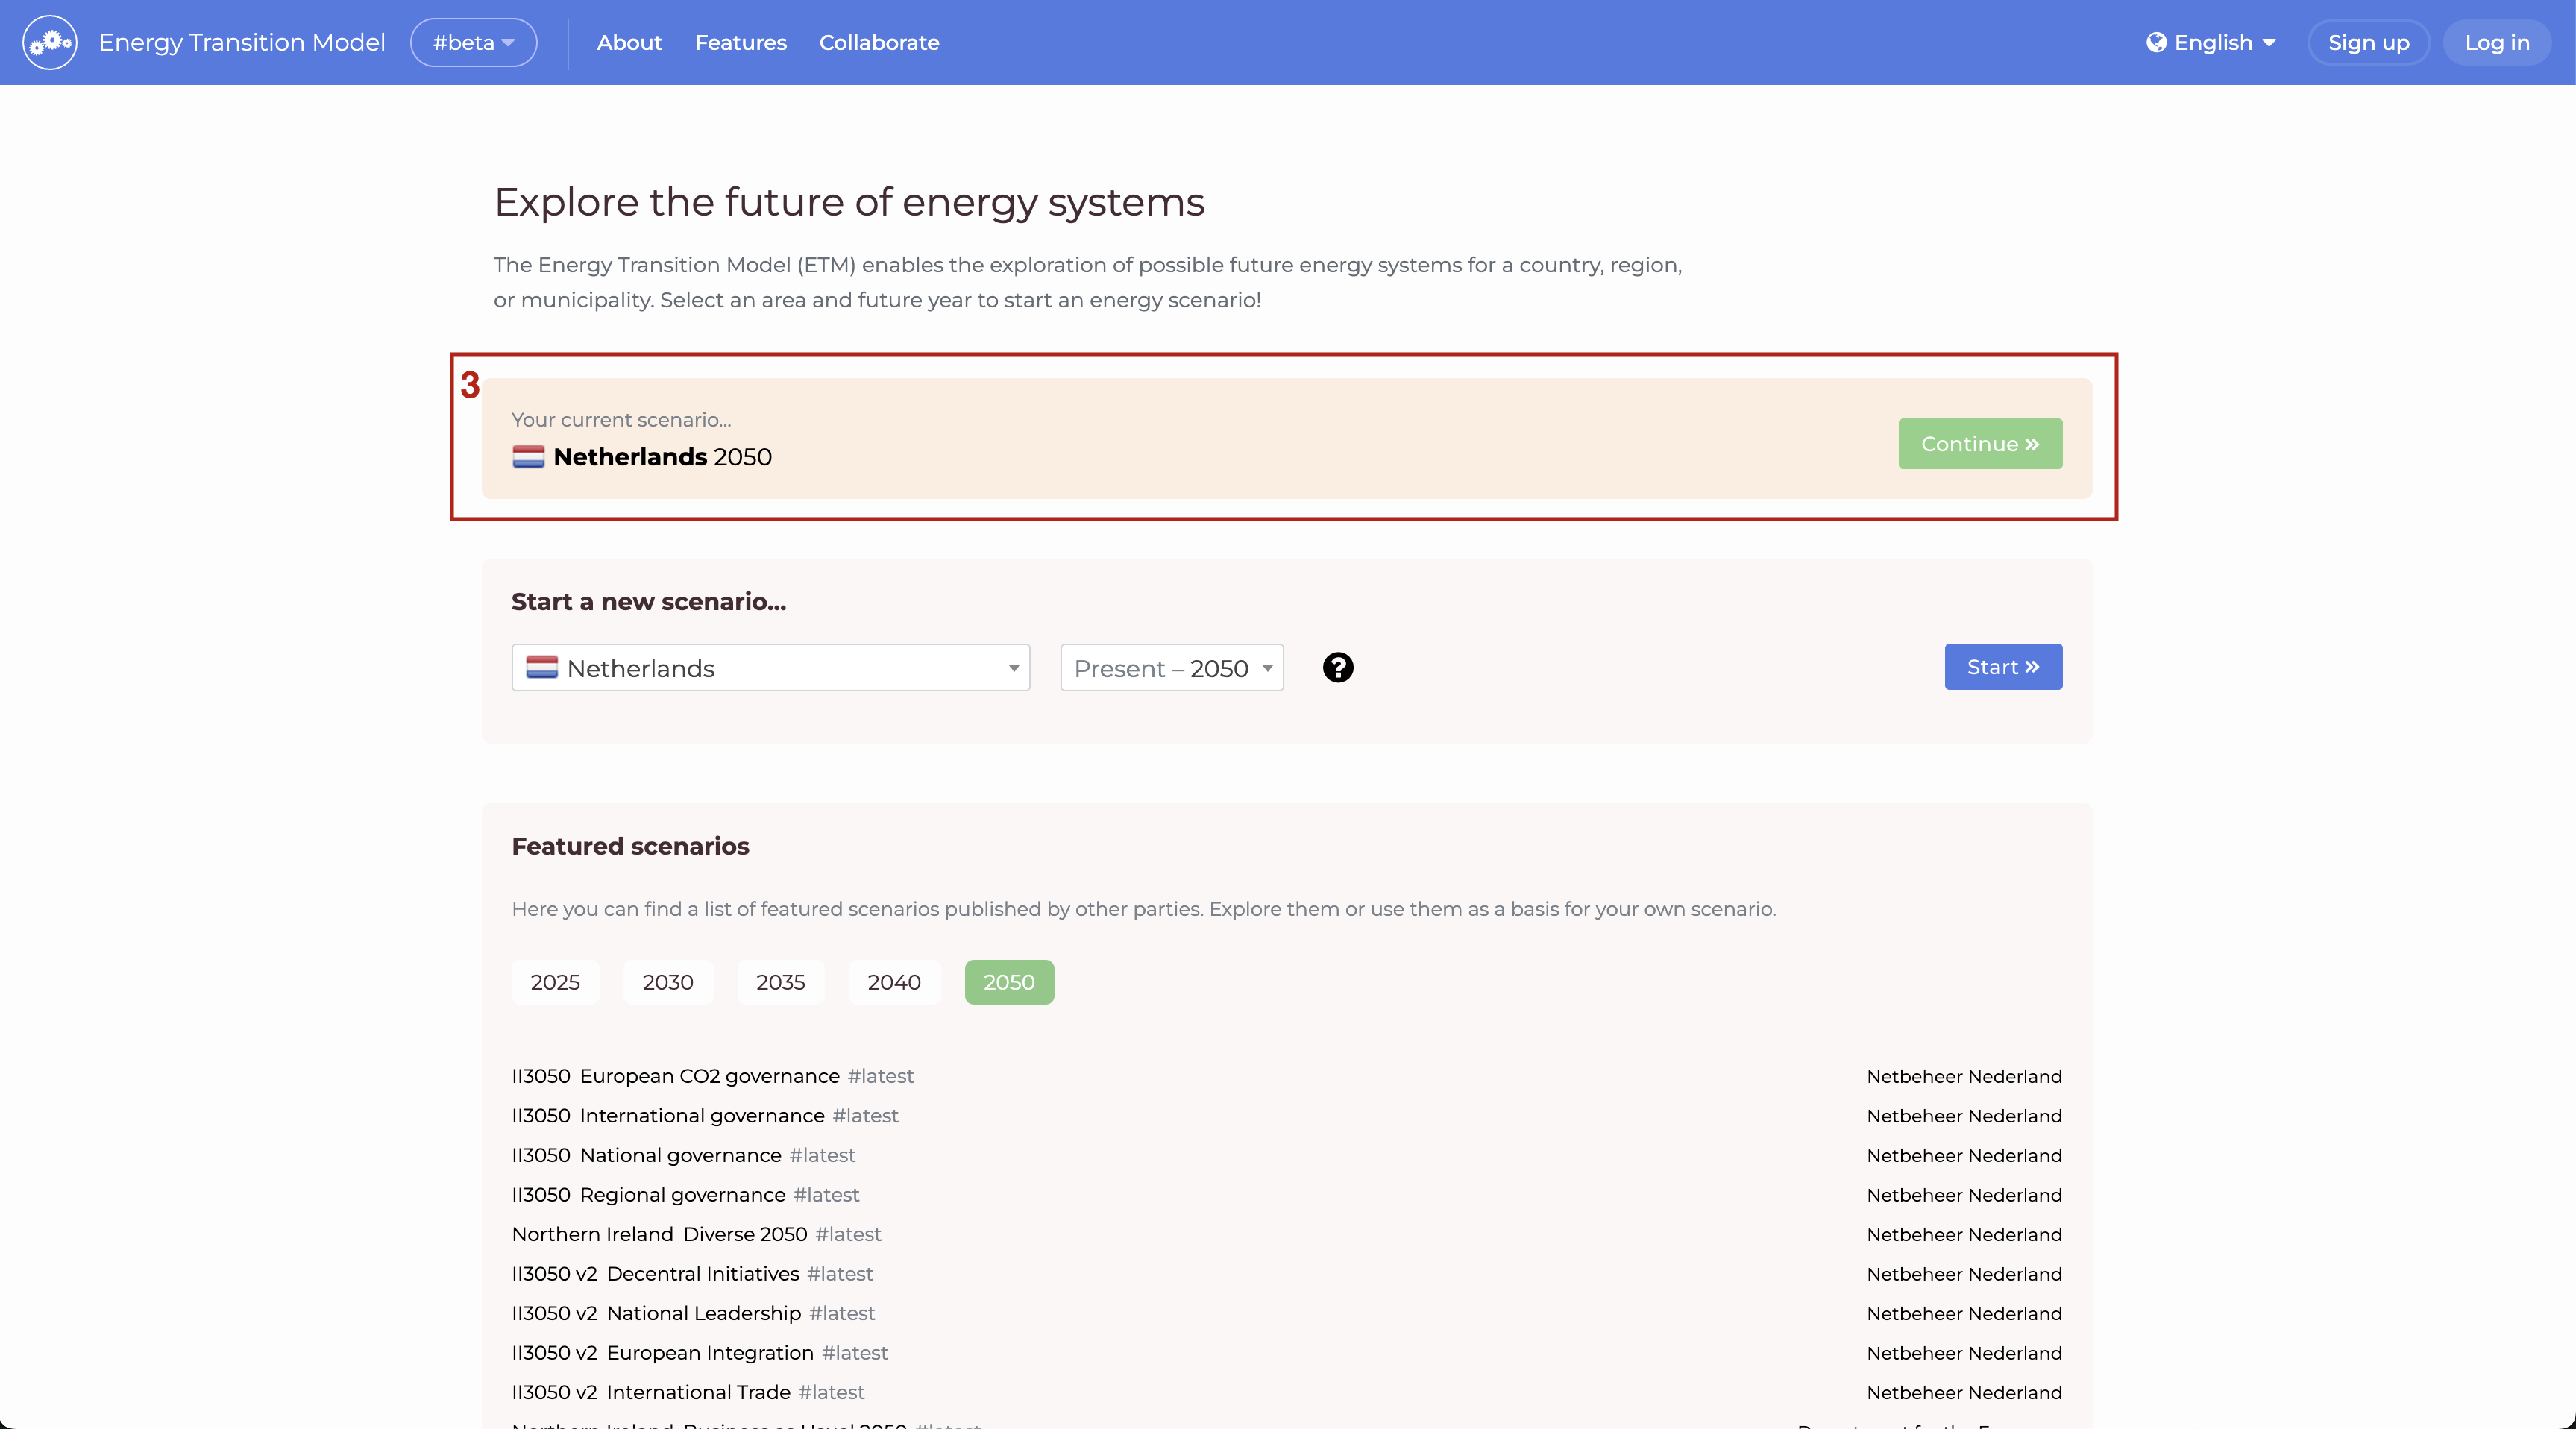Click the blue Start button
Viewport: 2576px width, 1429px height.
pos(2002,667)
